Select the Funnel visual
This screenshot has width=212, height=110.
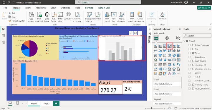coord(160,55)
